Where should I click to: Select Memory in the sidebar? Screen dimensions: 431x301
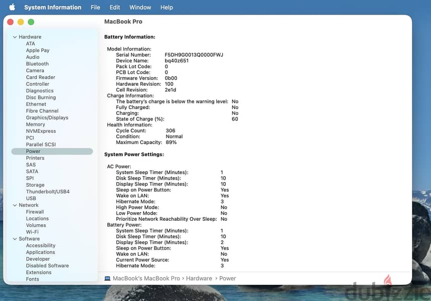36,124
